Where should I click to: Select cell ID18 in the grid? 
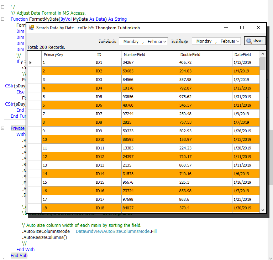pyautogui.click(x=108, y=208)
